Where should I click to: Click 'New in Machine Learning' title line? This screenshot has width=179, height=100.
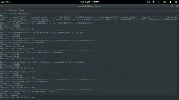[31, 52]
